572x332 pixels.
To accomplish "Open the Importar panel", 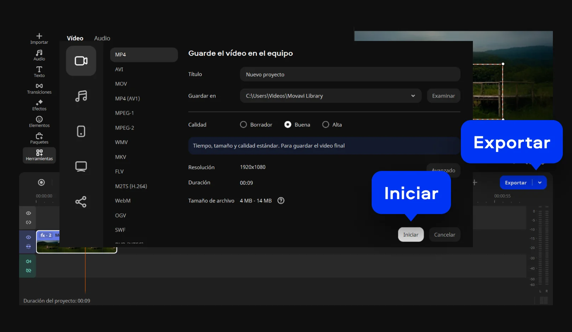I will point(39,38).
